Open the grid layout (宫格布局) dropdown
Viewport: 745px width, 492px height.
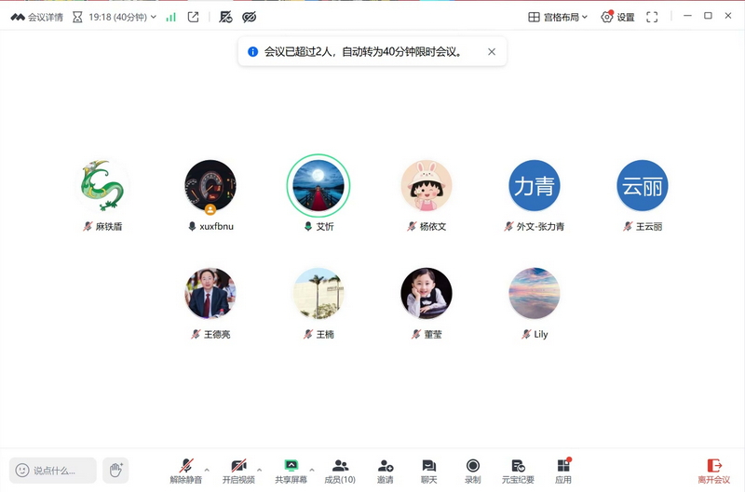(558, 17)
